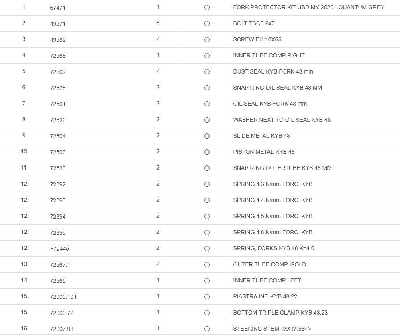
Task: Select radio button for Fork Protector Kit
Action: pyautogui.click(x=207, y=8)
